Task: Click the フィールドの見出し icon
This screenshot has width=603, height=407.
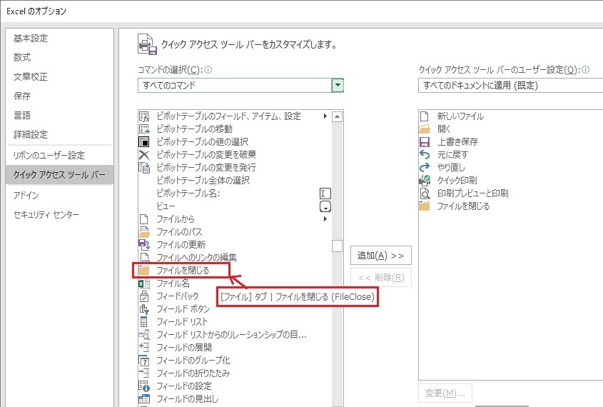Action: coord(144,399)
